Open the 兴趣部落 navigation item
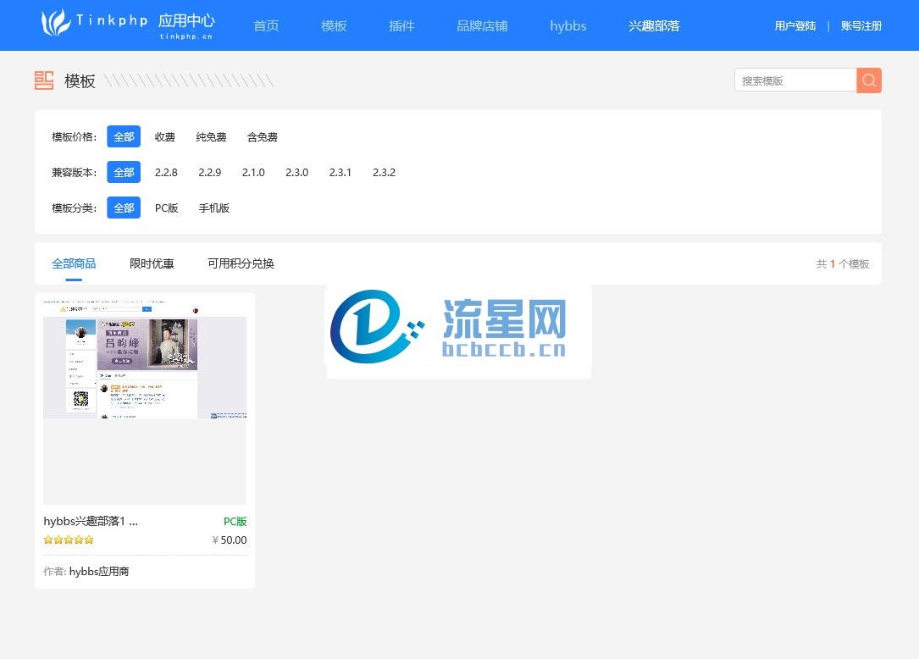This screenshot has height=659, width=919. click(654, 25)
